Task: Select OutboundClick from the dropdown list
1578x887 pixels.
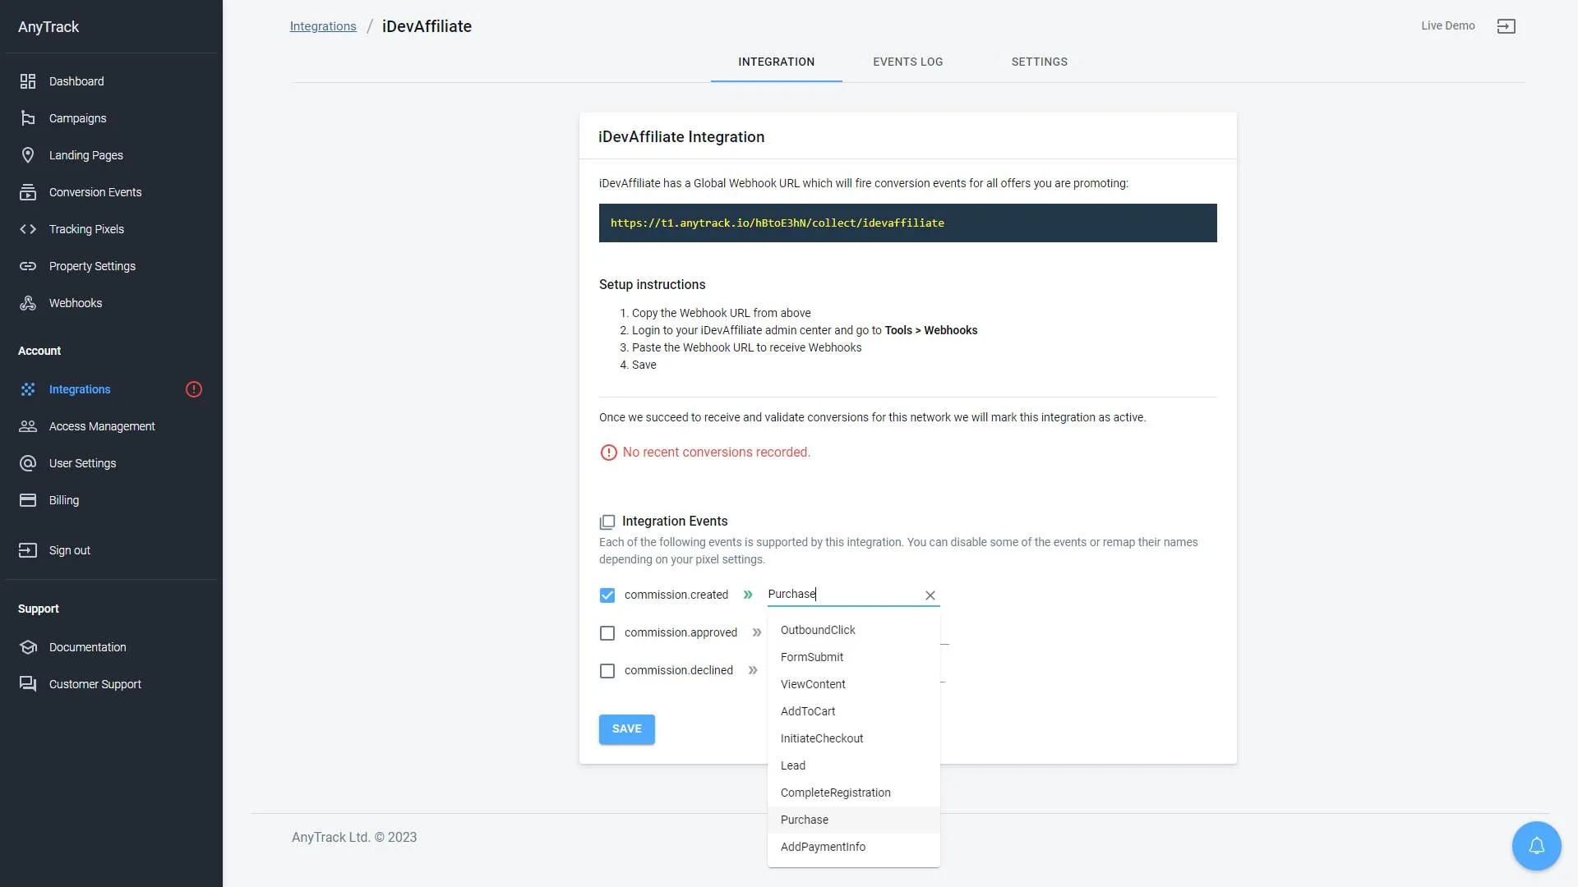Action: [853, 630]
